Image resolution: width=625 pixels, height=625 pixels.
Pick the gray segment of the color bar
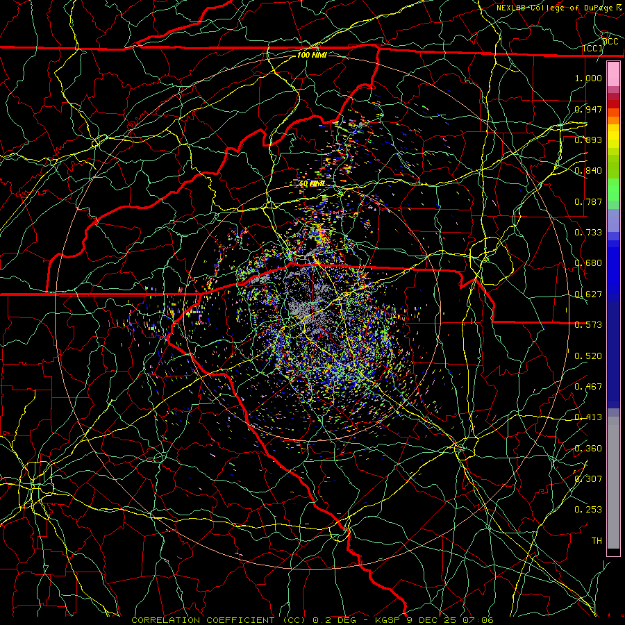(613, 483)
